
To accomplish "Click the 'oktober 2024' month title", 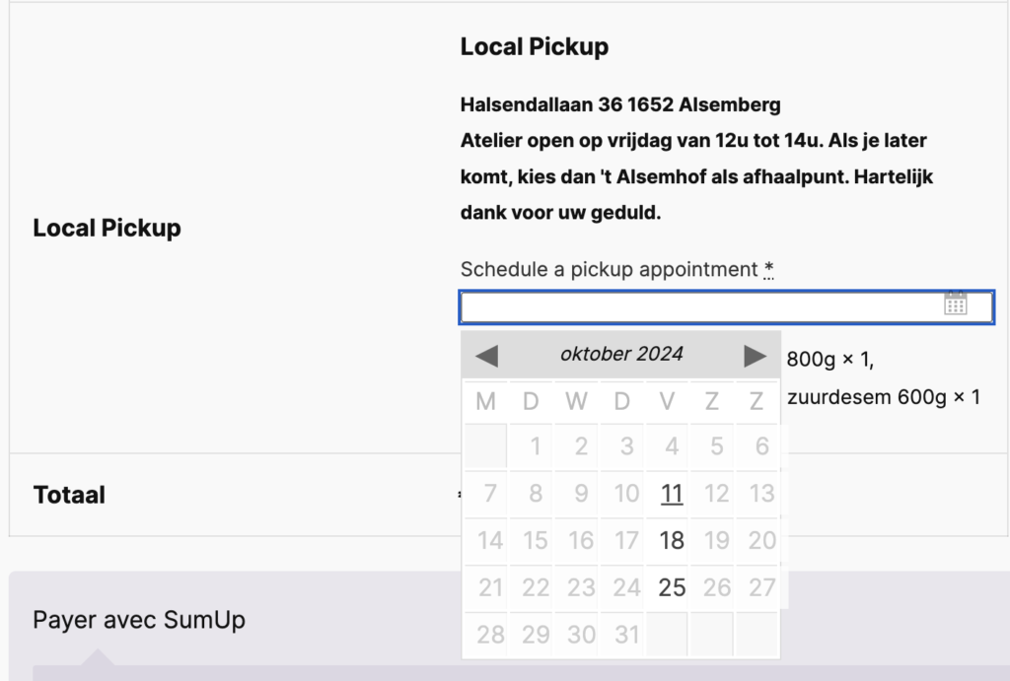I will point(621,354).
